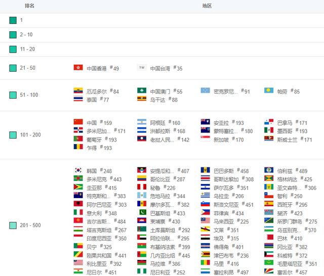Select the 21 - 50 rank color swatch
Screen dimensions: 324x276
[x=13, y=68]
